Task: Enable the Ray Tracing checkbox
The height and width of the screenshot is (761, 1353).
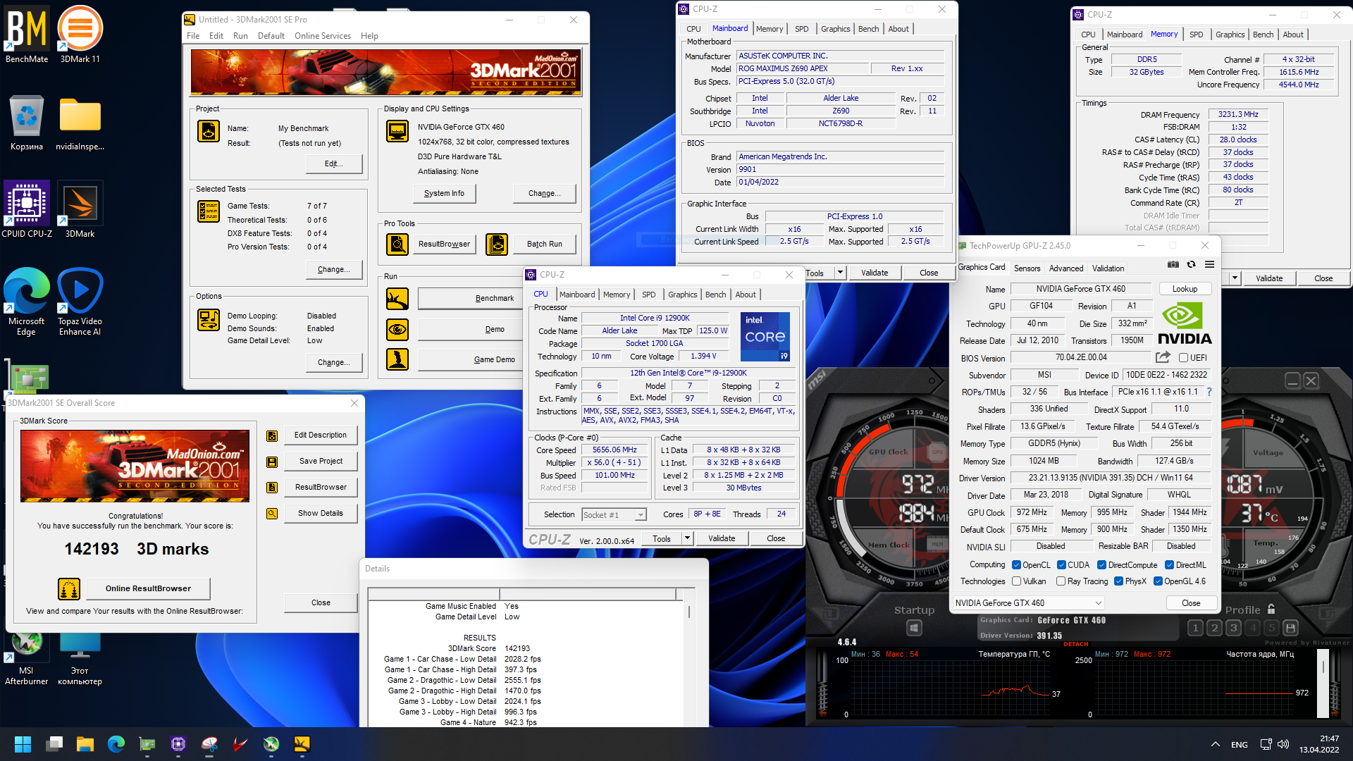Action: tap(1061, 581)
